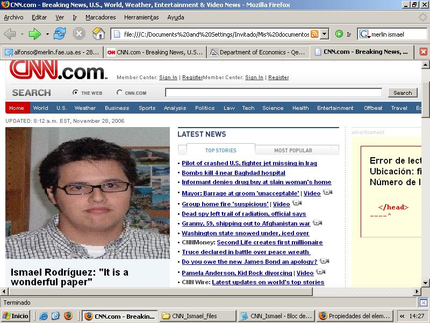Open the Archivo menu

[13, 17]
